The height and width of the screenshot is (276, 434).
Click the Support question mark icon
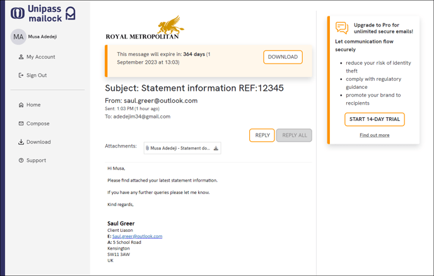coord(21,161)
